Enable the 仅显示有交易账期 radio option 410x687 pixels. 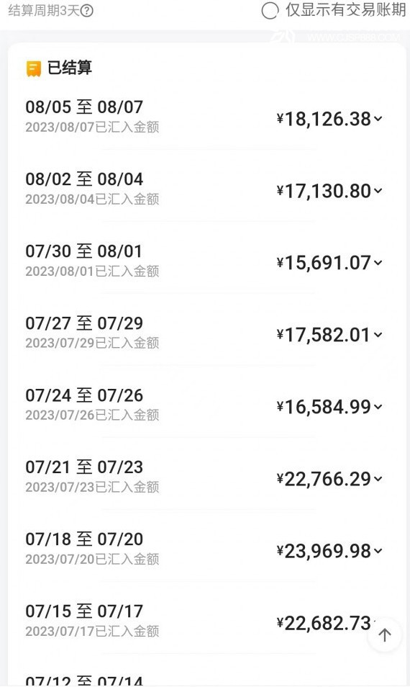coord(270,11)
